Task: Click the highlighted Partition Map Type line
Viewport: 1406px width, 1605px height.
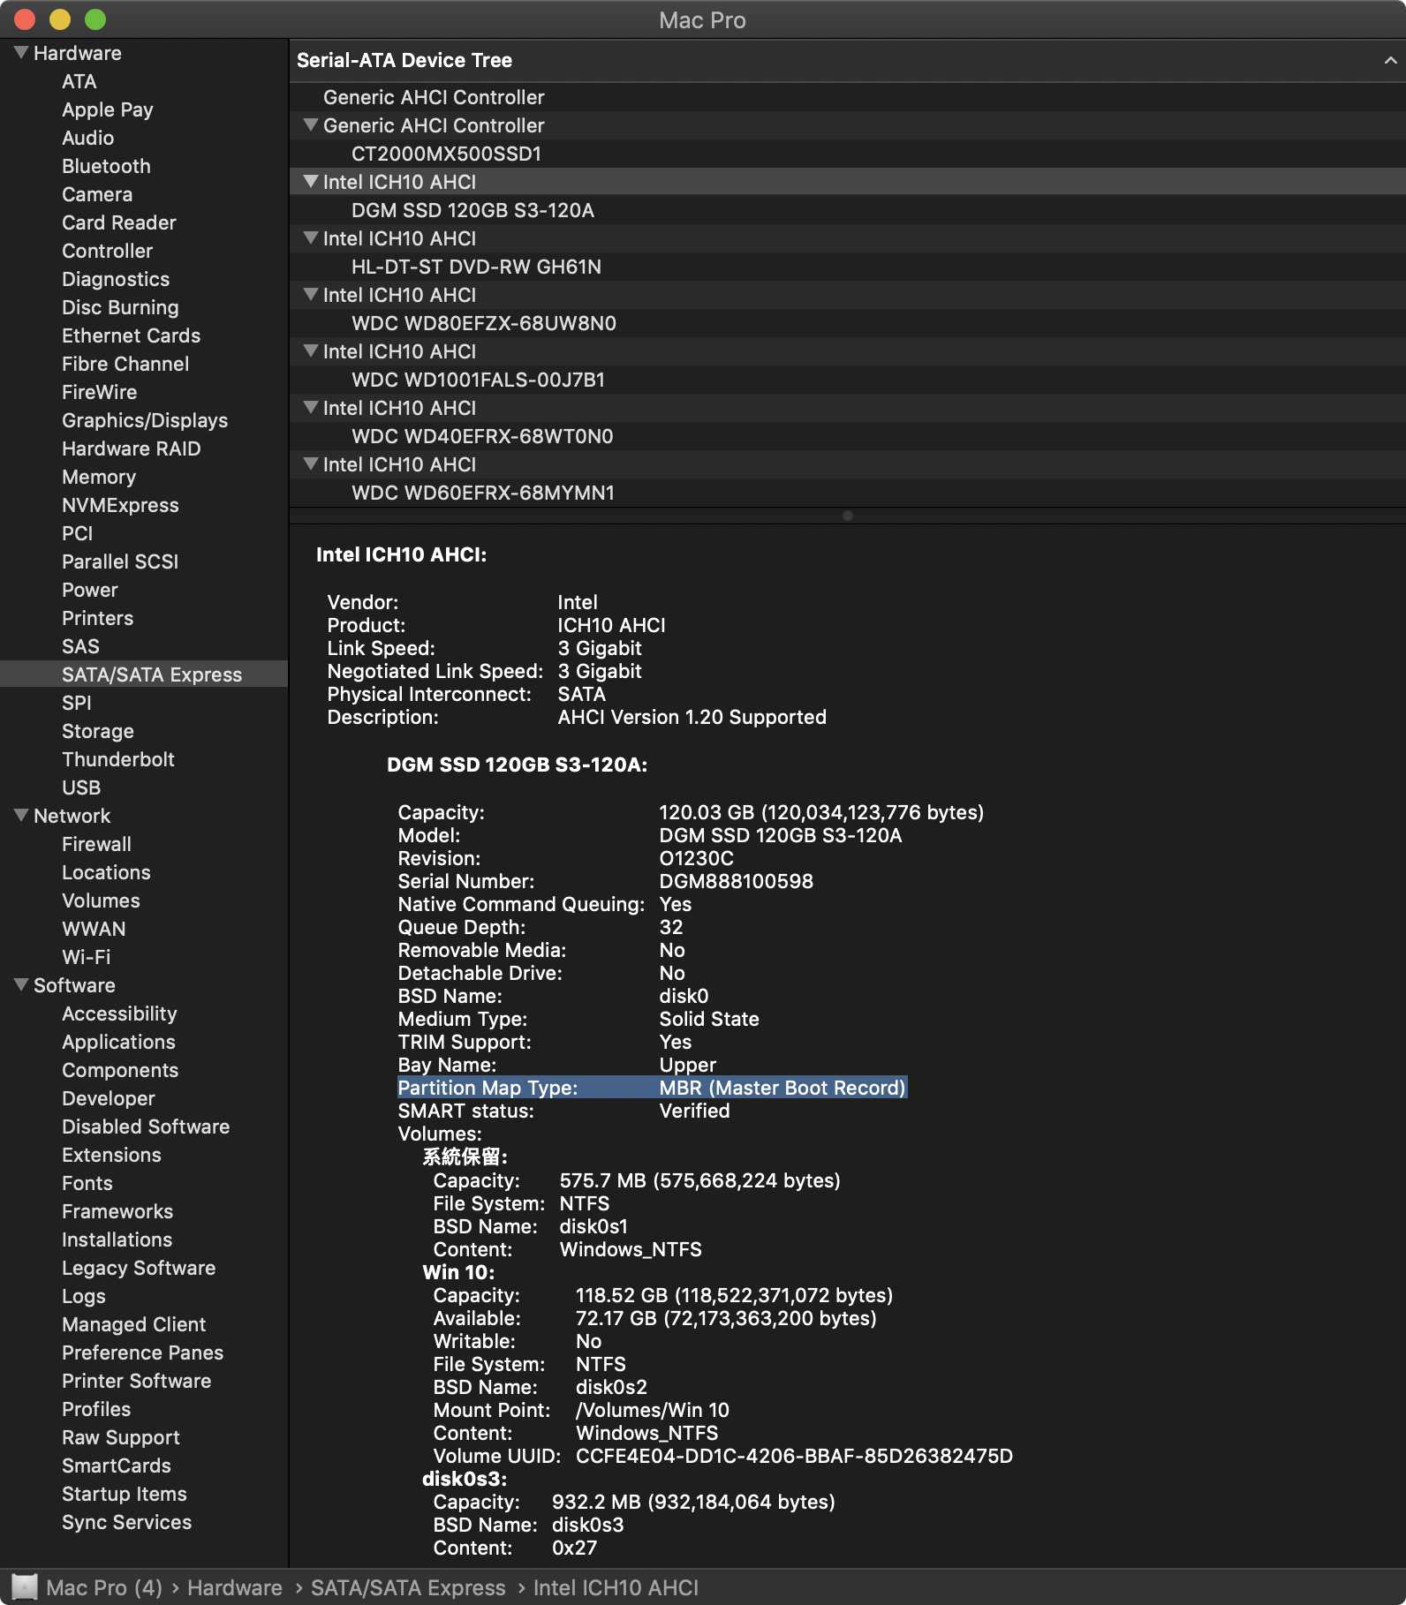Action: tap(653, 1088)
